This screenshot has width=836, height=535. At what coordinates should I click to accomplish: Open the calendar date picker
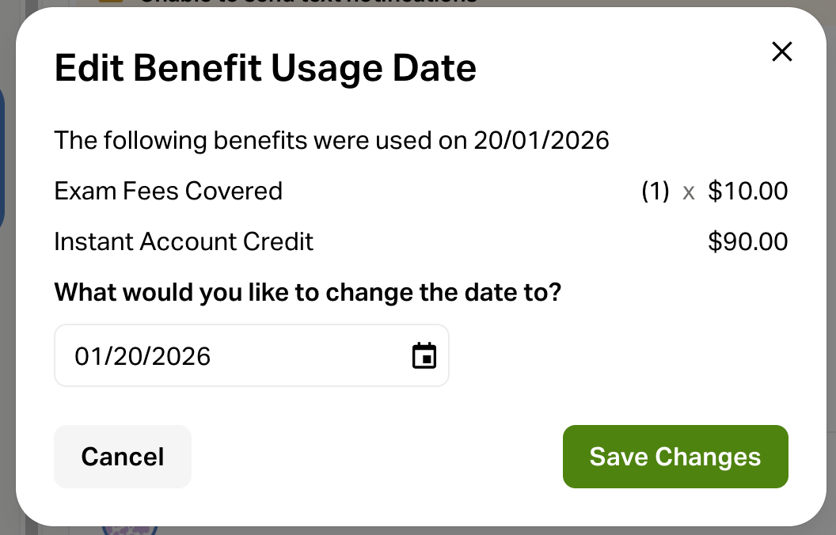tap(424, 355)
